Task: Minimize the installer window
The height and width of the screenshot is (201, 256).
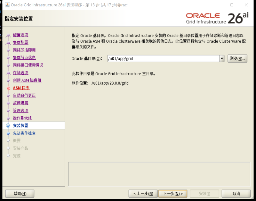Action: (217, 5)
